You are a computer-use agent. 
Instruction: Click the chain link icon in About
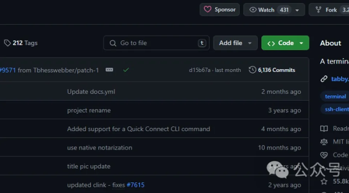tap(324, 79)
